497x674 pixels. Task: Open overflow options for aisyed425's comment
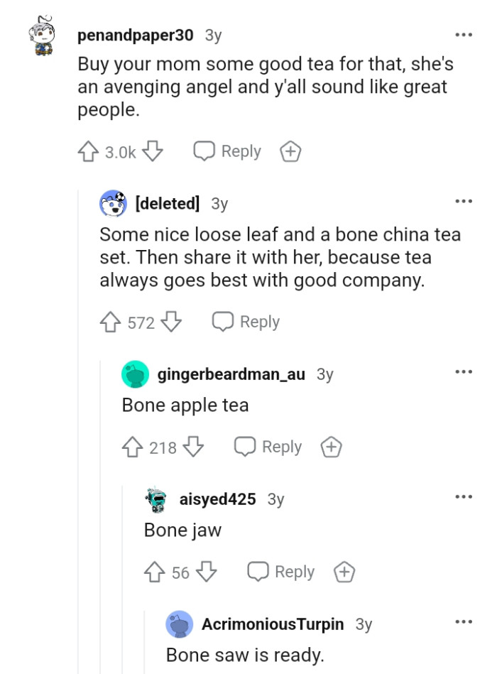click(x=463, y=496)
